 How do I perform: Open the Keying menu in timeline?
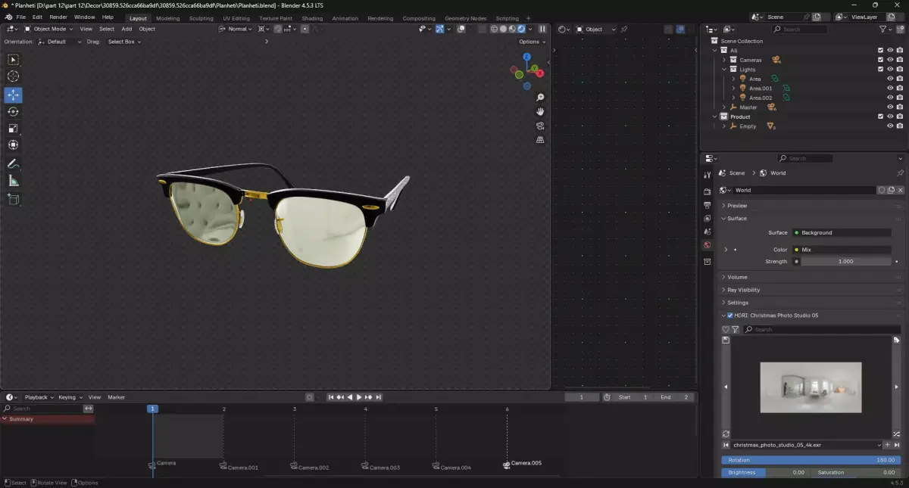click(x=69, y=397)
